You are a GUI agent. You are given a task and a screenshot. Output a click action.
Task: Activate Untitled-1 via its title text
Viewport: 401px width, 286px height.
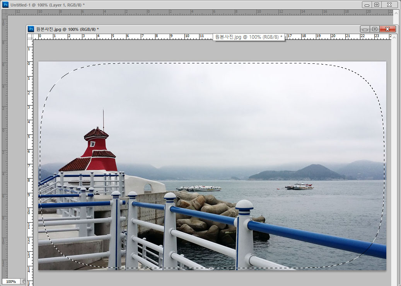pos(47,5)
